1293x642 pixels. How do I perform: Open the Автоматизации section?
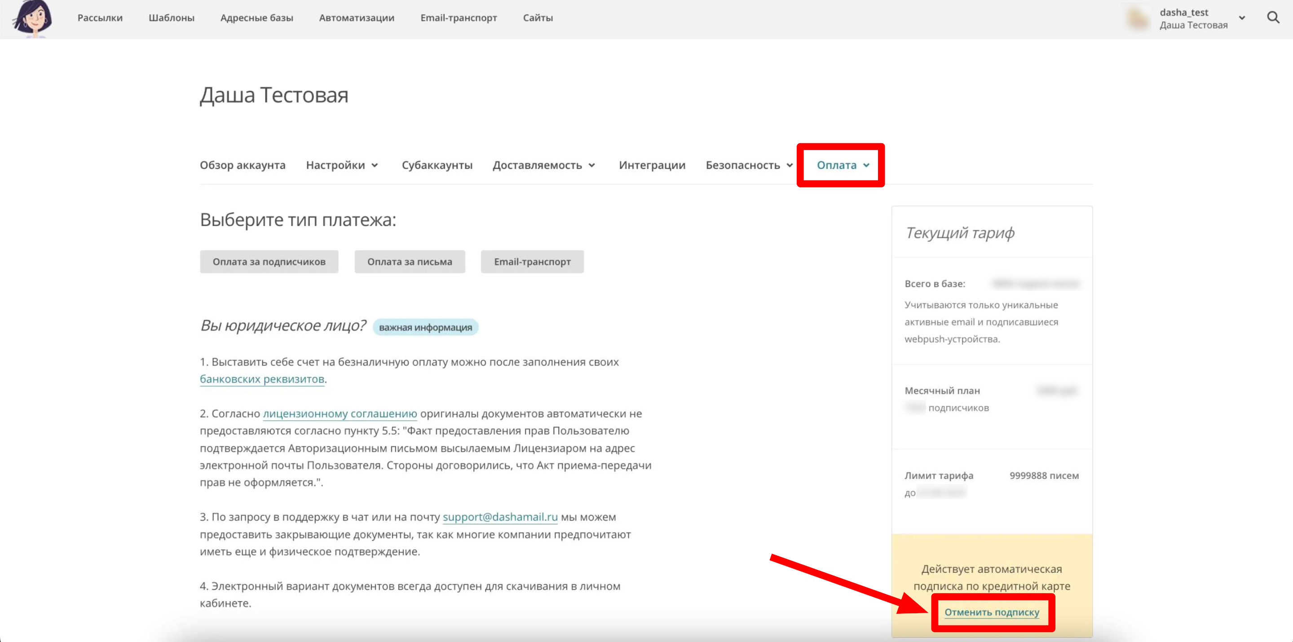[357, 18]
